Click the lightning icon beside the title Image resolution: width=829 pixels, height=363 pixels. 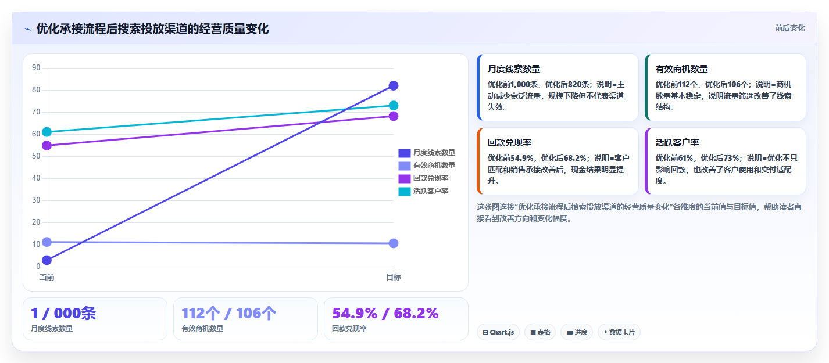click(27, 29)
